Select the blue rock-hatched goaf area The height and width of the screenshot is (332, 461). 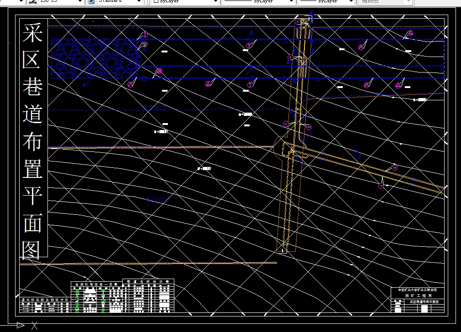(x=94, y=58)
